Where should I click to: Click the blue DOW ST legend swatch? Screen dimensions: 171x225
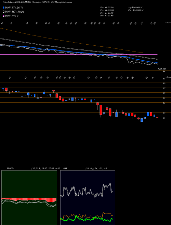(x=3, y=7)
